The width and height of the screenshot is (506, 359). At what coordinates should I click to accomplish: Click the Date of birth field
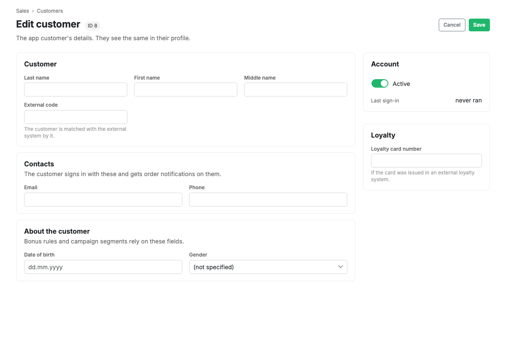coord(103,267)
